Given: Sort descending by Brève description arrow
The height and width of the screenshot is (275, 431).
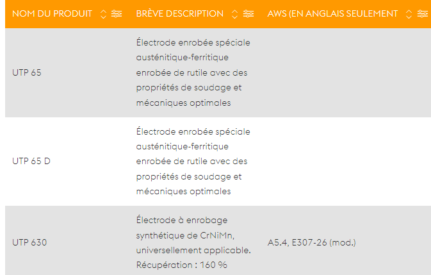Looking at the screenshot, I should [234, 17].
